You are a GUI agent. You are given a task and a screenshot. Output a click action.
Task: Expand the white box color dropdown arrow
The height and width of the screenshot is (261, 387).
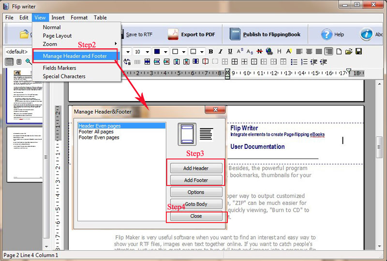point(184,52)
